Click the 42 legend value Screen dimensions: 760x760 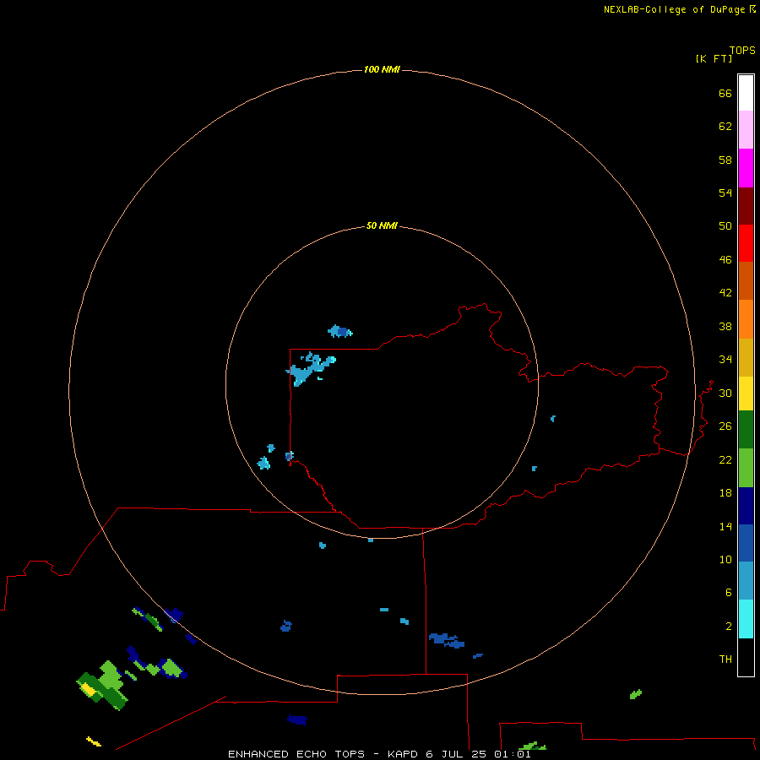tap(725, 292)
